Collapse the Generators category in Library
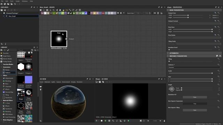 pos(1,67)
